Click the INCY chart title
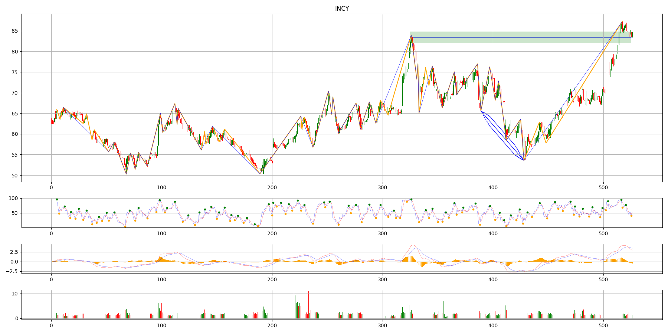The width and height of the screenshot is (668, 334). coord(342,9)
